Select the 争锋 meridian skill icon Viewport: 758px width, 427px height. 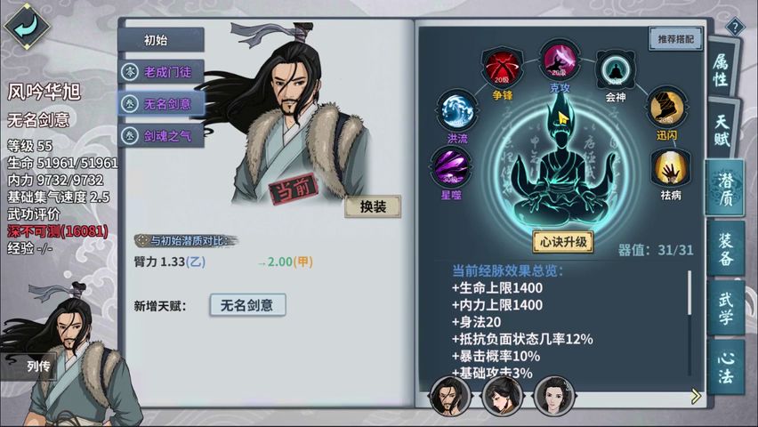[502, 67]
